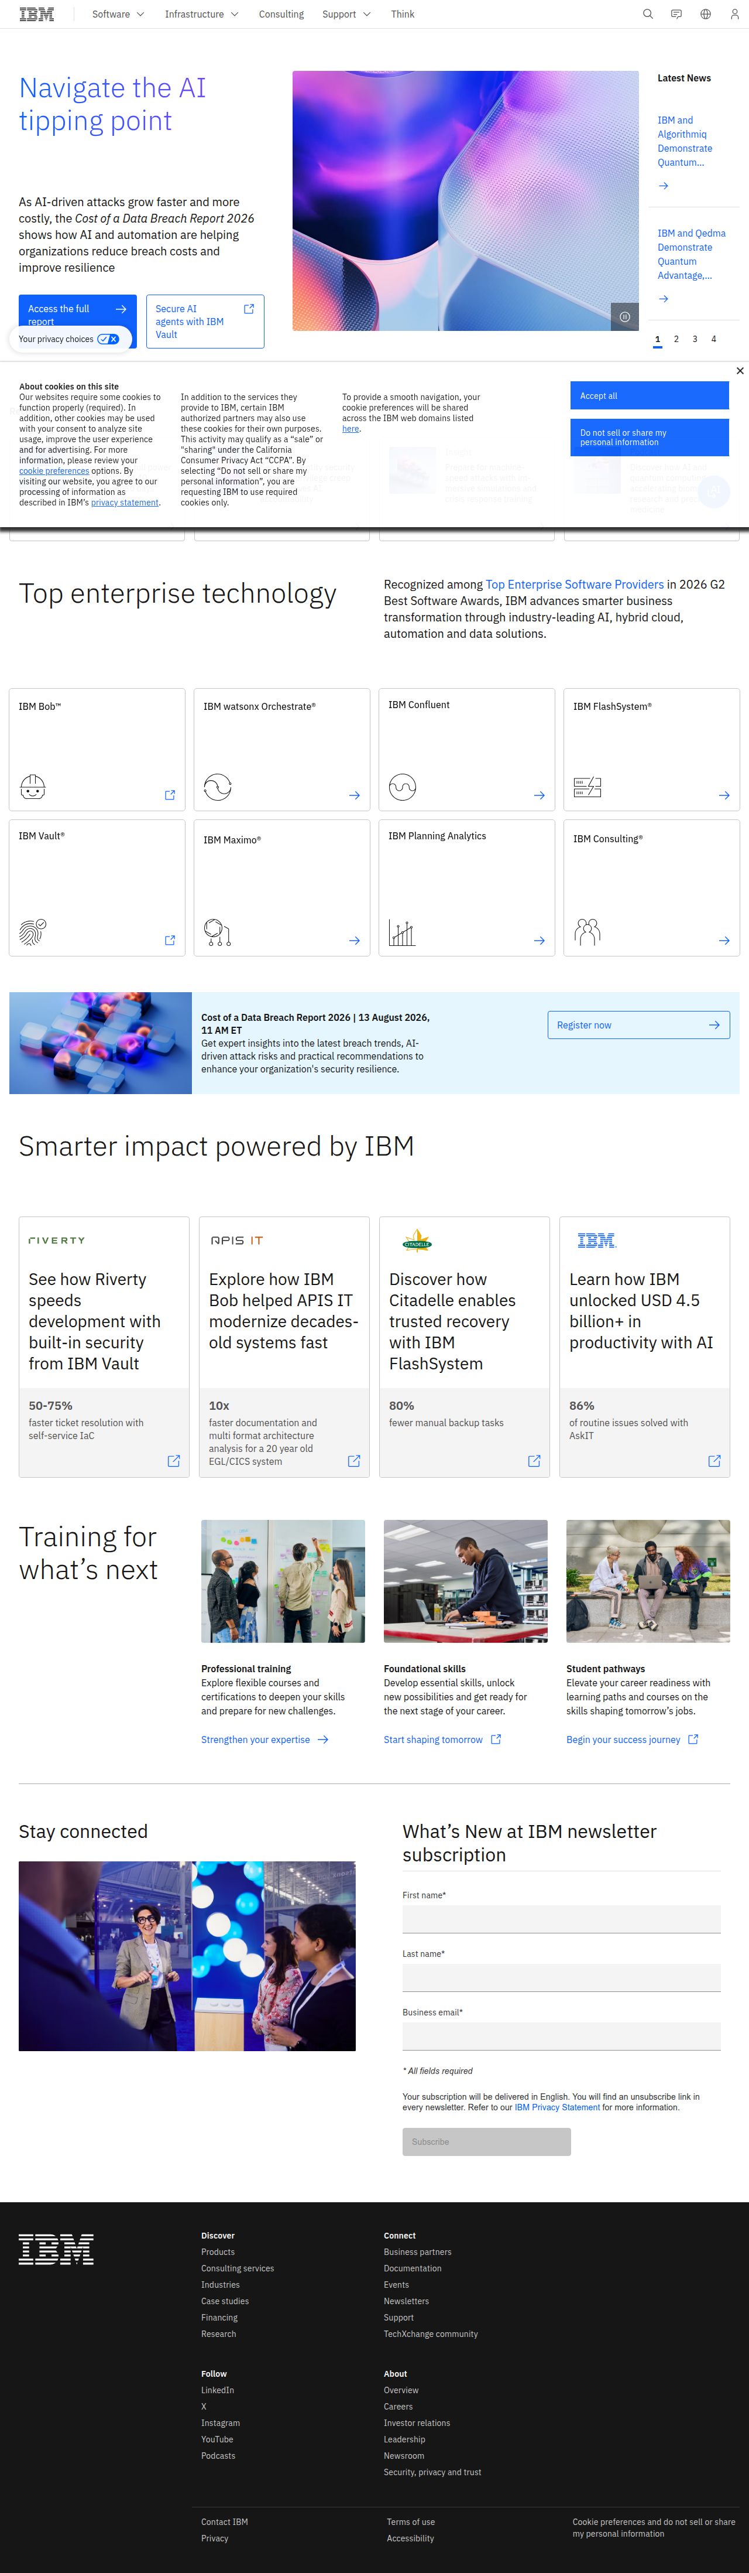The image size is (749, 2573).
Task: Expand the Support menu
Action: pyautogui.click(x=346, y=14)
